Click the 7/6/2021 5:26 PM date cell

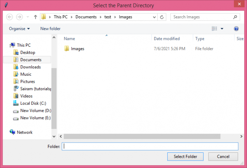point(169,49)
